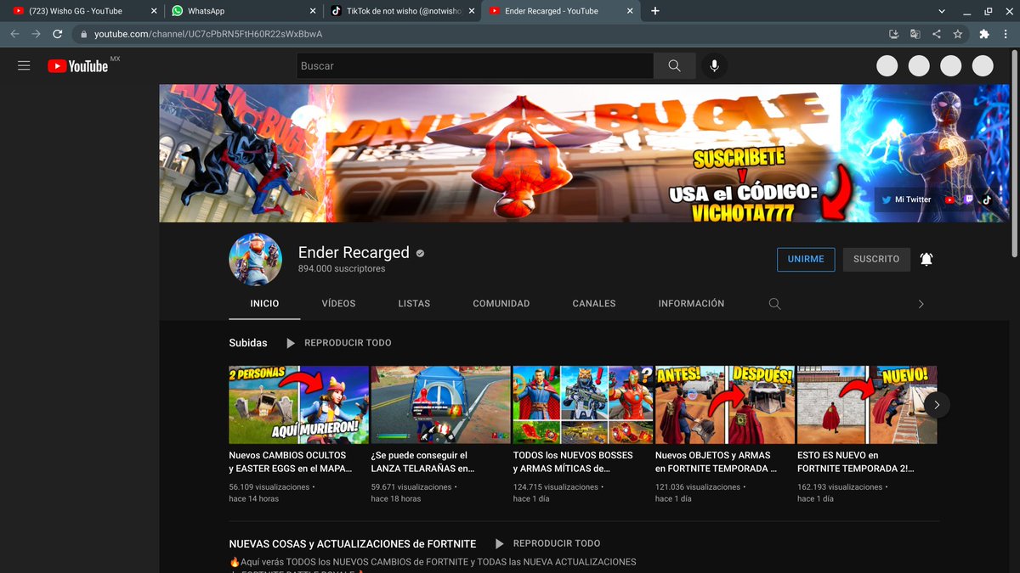This screenshot has height=573, width=1020.
Task: Close the WhatsApp tab
Action: (312, 11)
